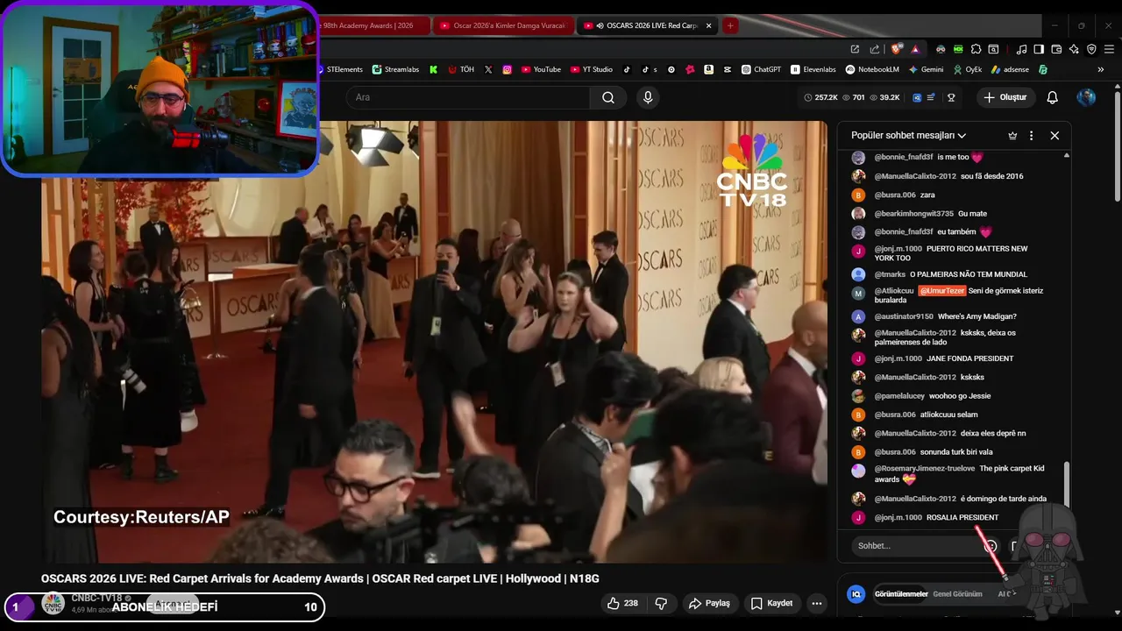The image size is (1122, 631).
Task: Open the Gemini bookmark
Action: pyautogui.click(x=927, y=69)
